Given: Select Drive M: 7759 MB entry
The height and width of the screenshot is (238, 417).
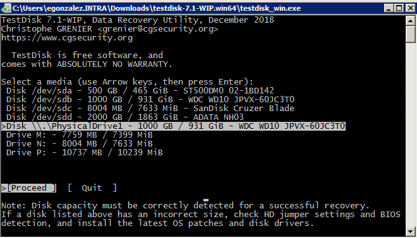Looking at the screenshot, I should [80, 135].
